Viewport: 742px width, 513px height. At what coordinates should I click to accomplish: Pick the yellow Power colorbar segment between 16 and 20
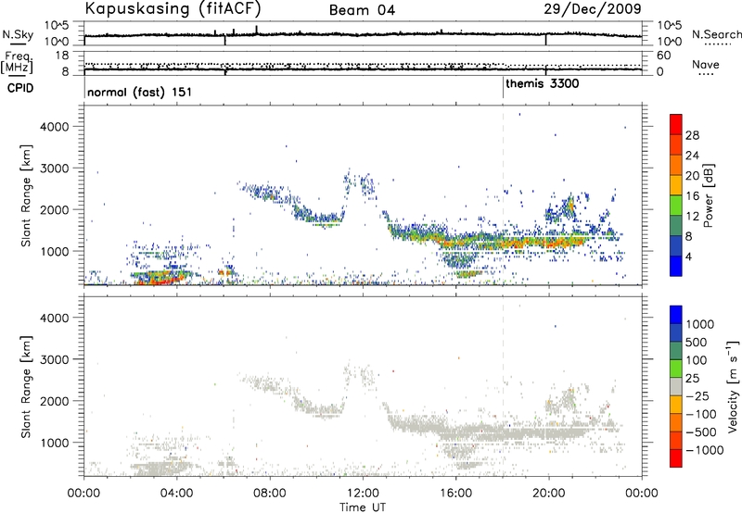pyautogui.click(x=676, y=184)
